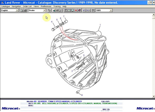Screen dimensions: 155x112
Task: Click the scroll down arrow of the illustration
Action: pyautogui.click(x=153, y=96)
